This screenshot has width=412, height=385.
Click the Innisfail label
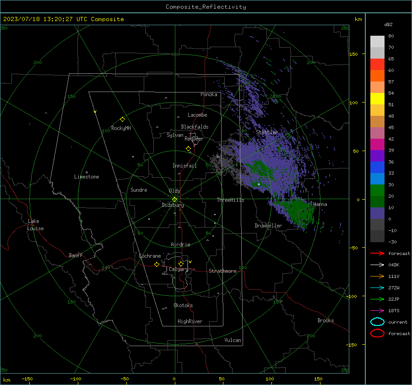point(184,166)
